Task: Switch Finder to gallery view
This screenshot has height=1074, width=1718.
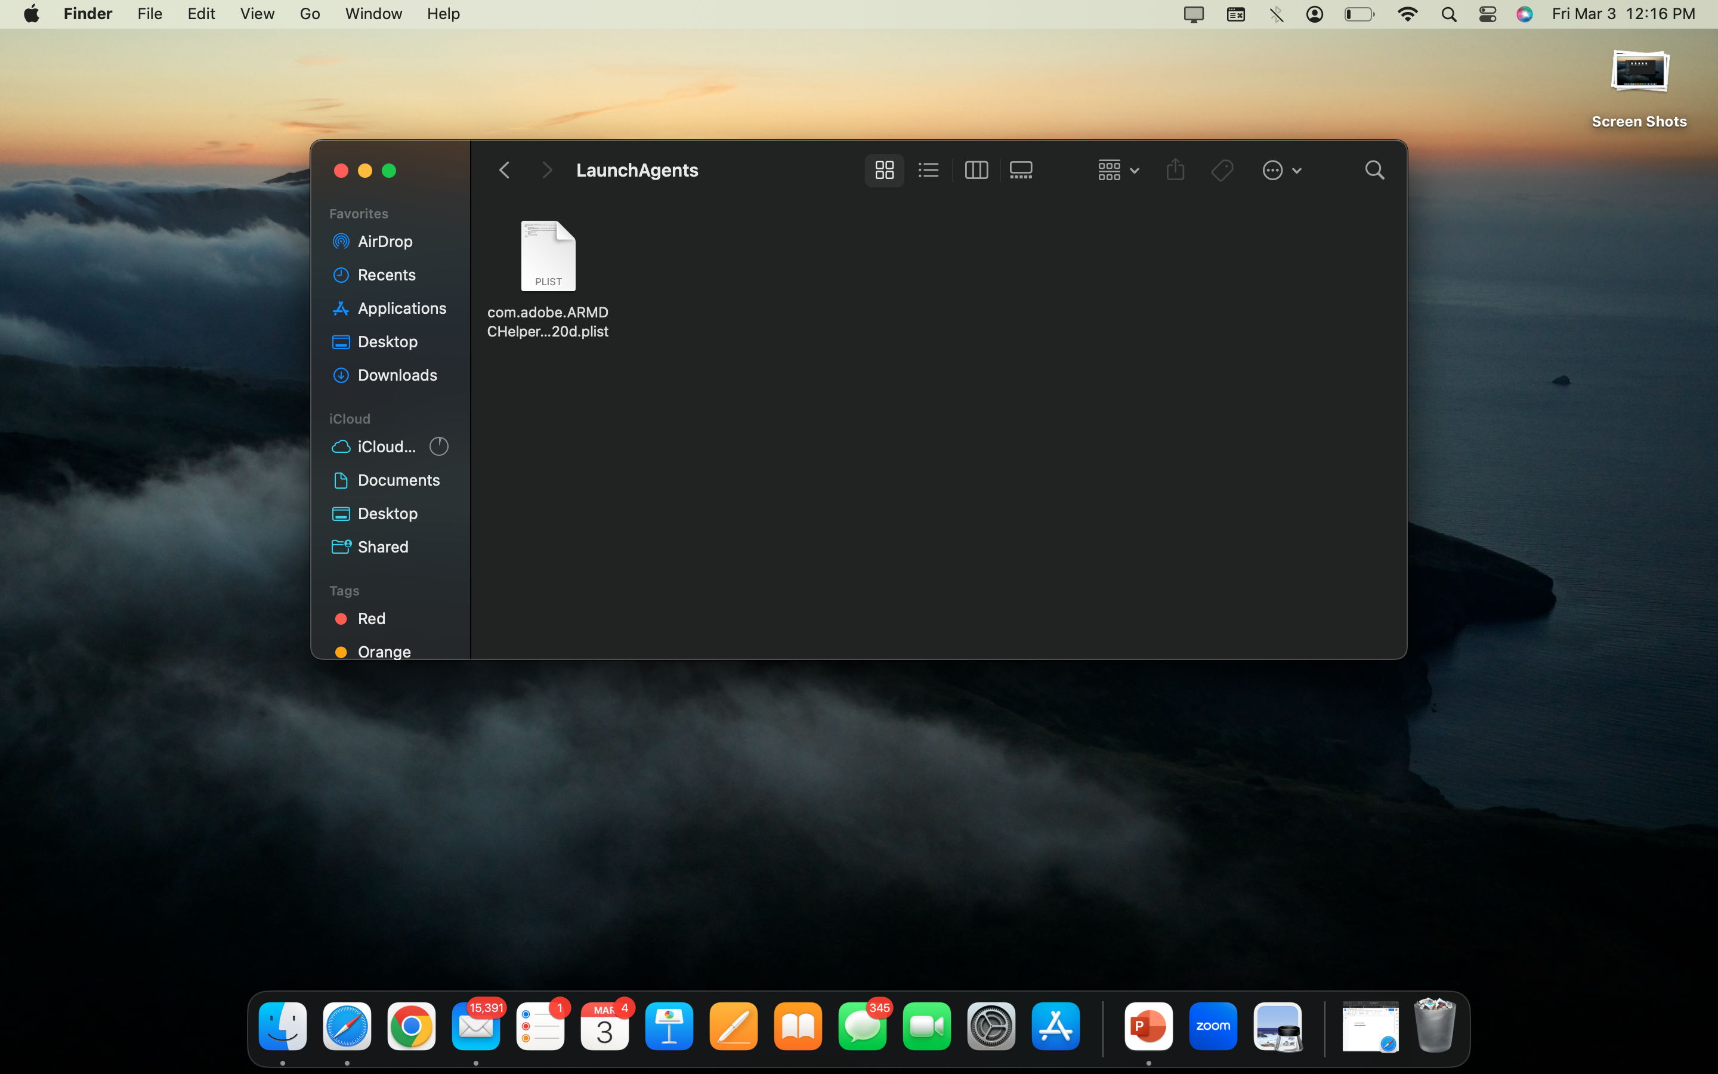Action: point(1021,171)
